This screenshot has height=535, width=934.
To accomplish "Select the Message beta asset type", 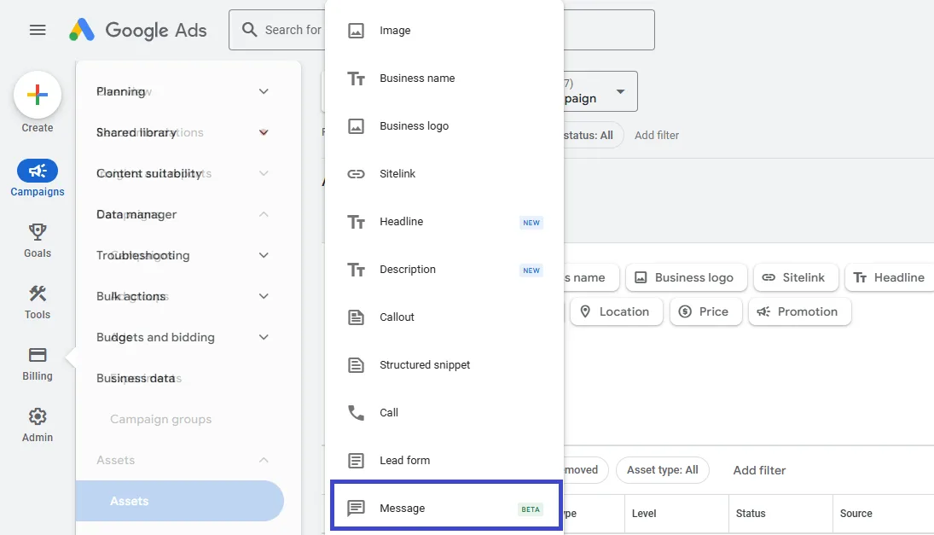I will click(x=402, y=508).
